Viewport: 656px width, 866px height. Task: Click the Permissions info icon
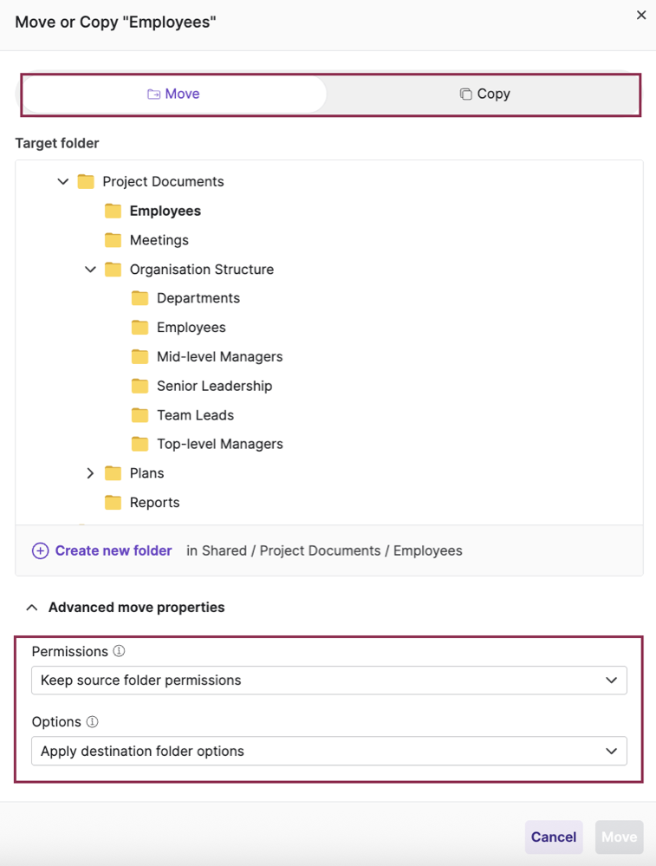120,651
